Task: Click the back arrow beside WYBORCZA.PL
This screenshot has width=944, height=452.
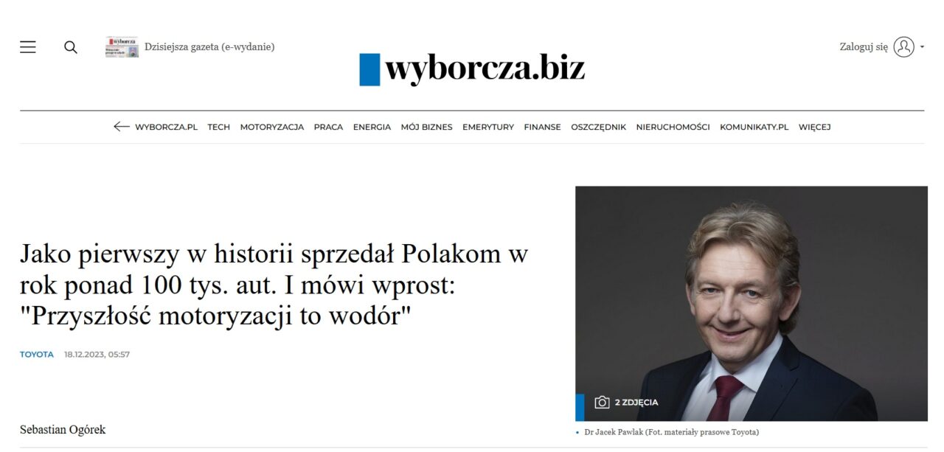Action: coord(122,127)
